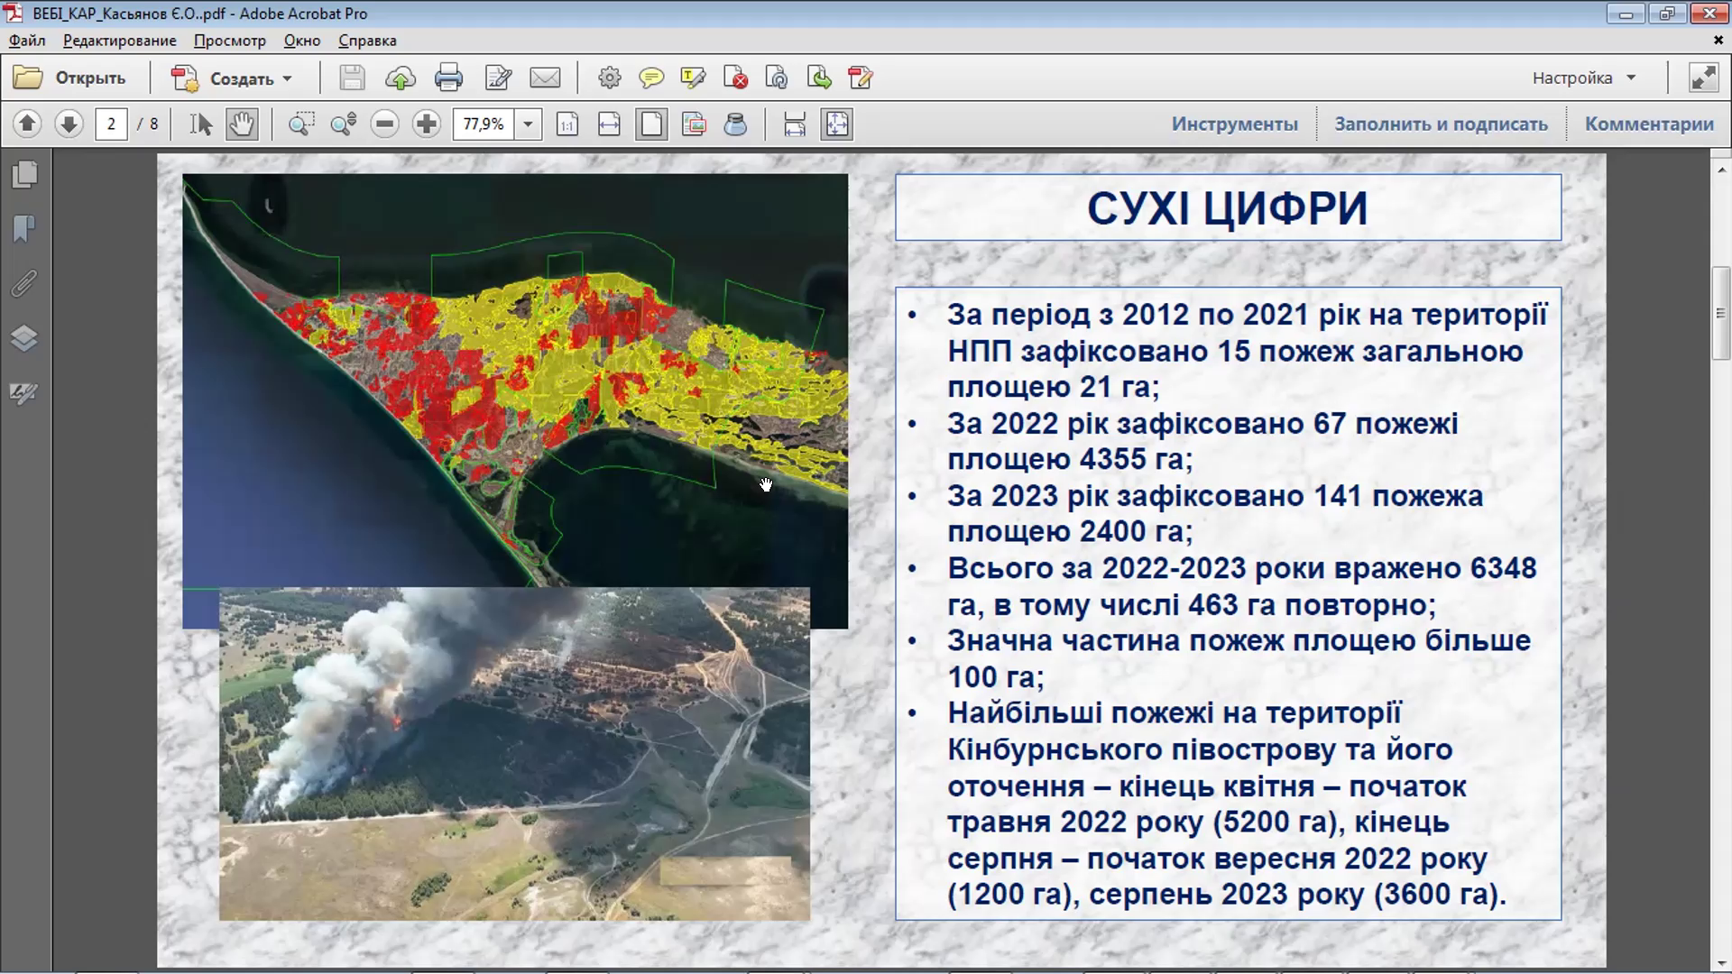Toggle fit one full page view
Viewport: 1732px width, 974px height.
pyautogui.click(x=651, y=124)
